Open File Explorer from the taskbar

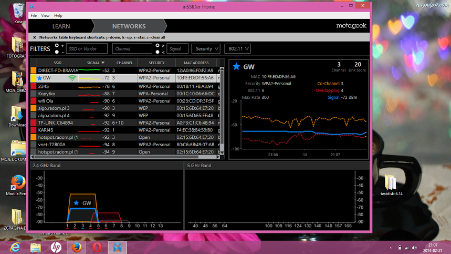36,247
